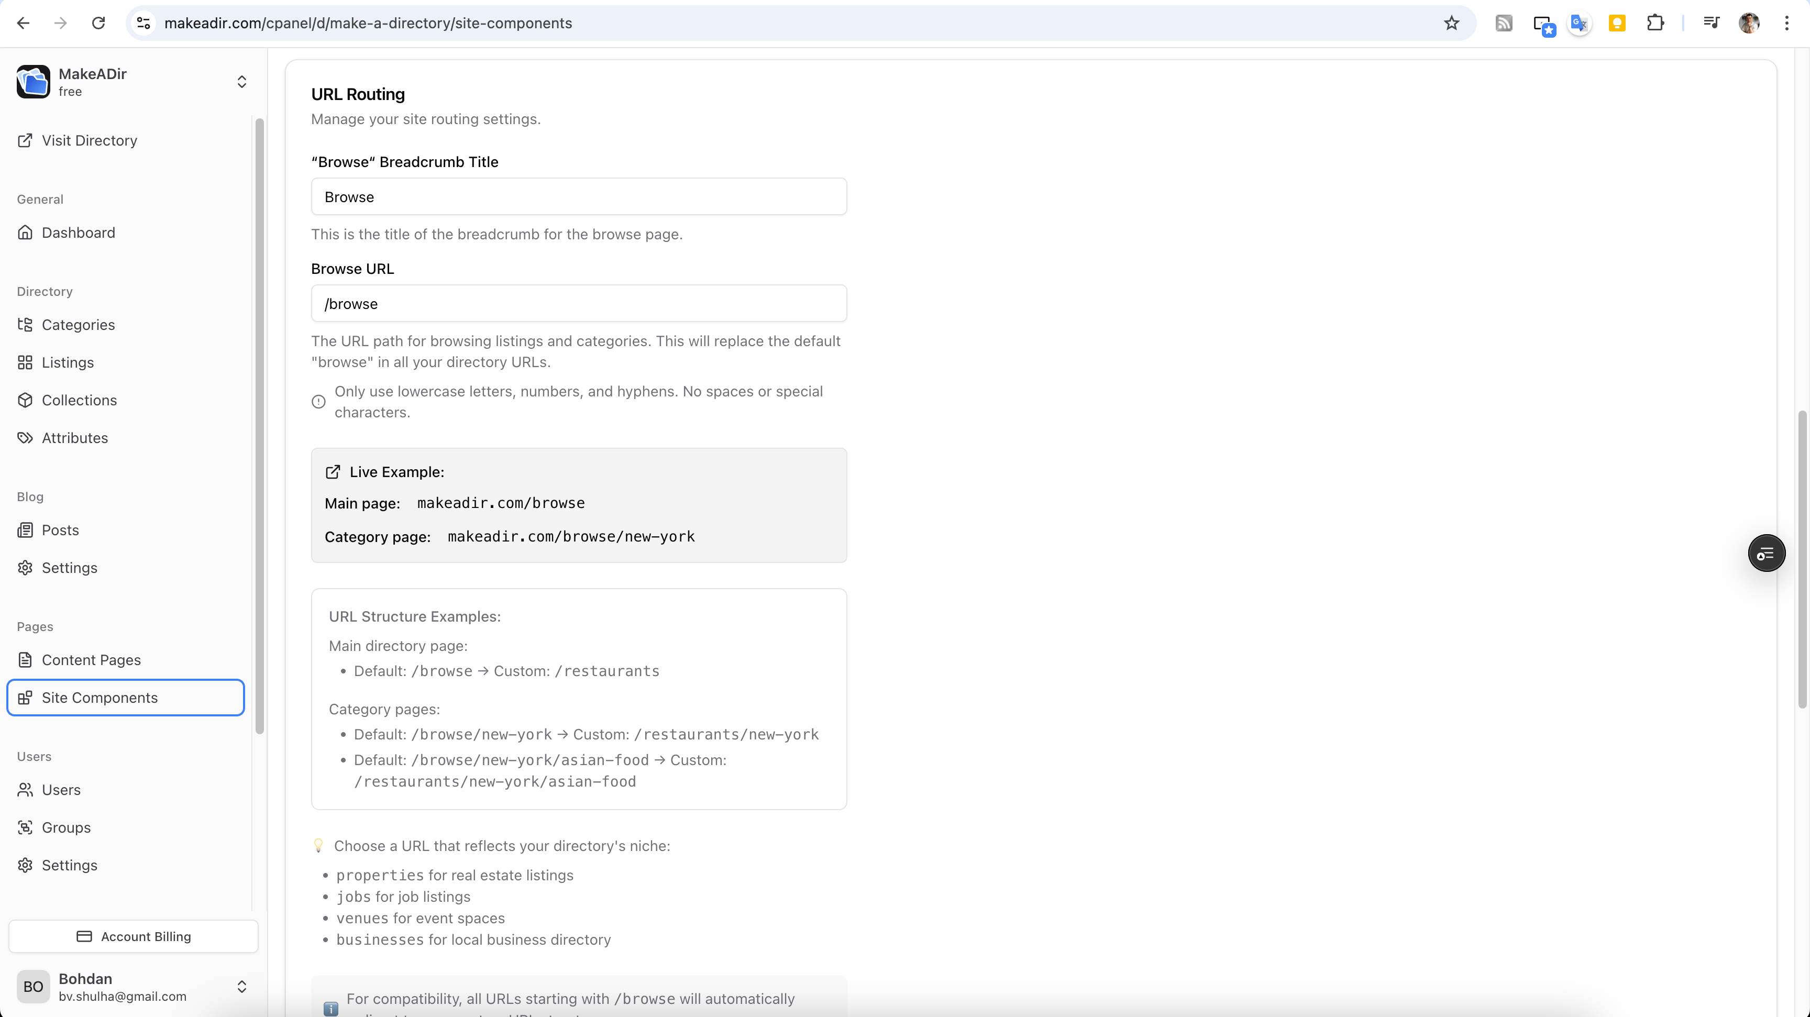
Task: Go to Collections in the sidebar
Action: pos(80,400)
